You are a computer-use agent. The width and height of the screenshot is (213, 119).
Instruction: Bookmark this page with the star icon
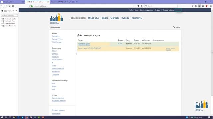point(142,6)
